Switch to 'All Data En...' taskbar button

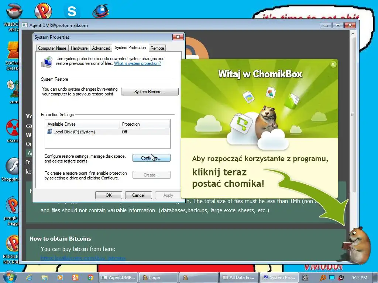pos(239,277)
